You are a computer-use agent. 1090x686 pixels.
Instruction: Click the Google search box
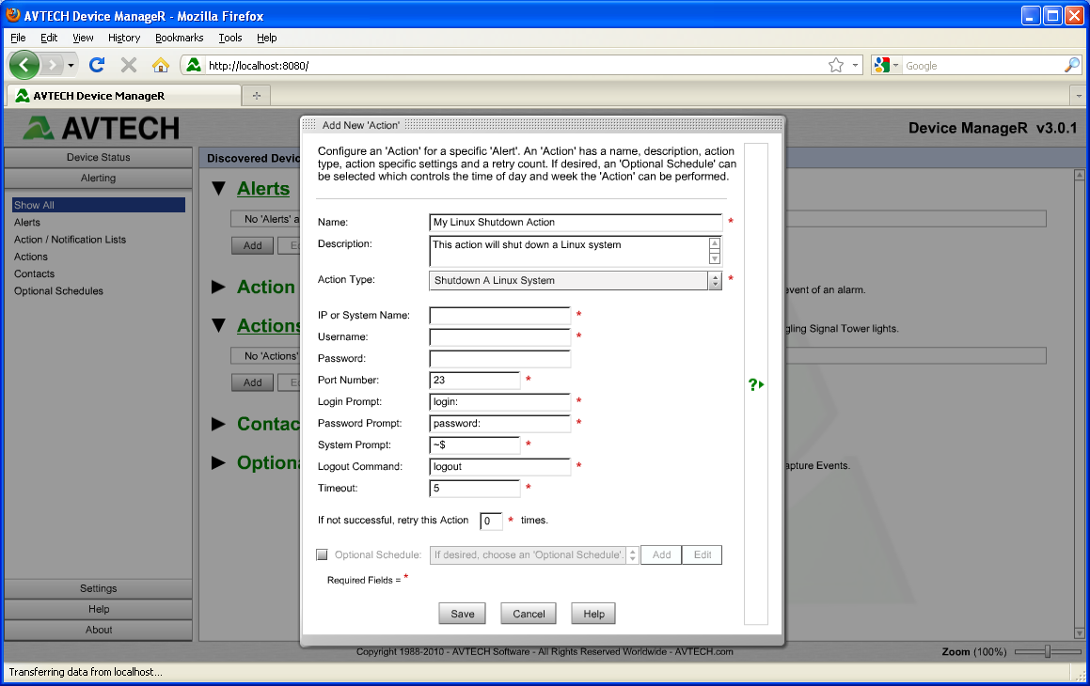983,65
